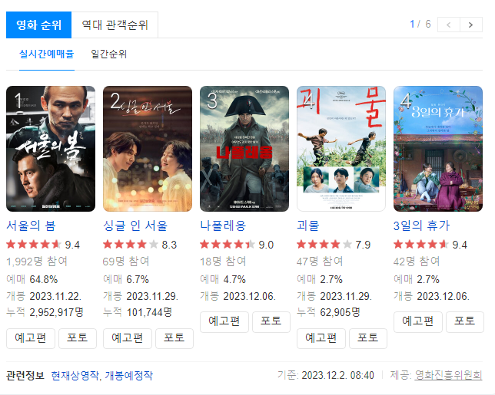The image size is (495, 395).
Task: Watch the 예고편 for 싱글 인 서울
Action: (x=128, y=338)
